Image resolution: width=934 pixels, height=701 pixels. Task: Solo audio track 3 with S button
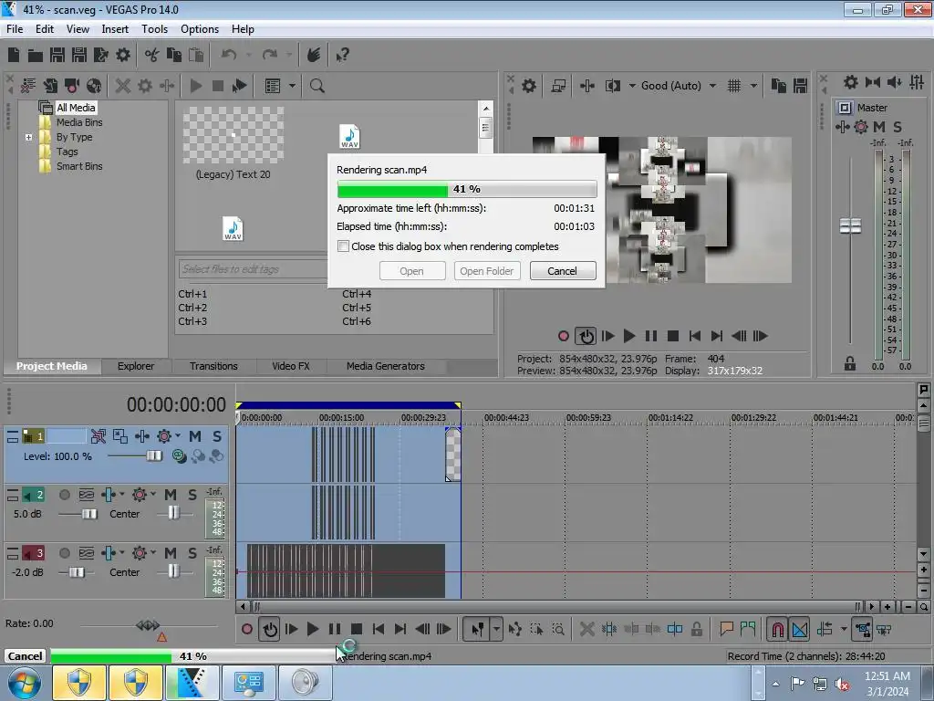tap(192, 552)
